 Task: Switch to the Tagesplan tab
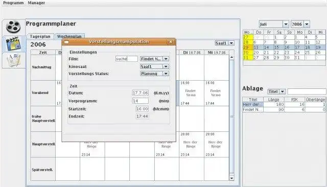pos(40,36)
